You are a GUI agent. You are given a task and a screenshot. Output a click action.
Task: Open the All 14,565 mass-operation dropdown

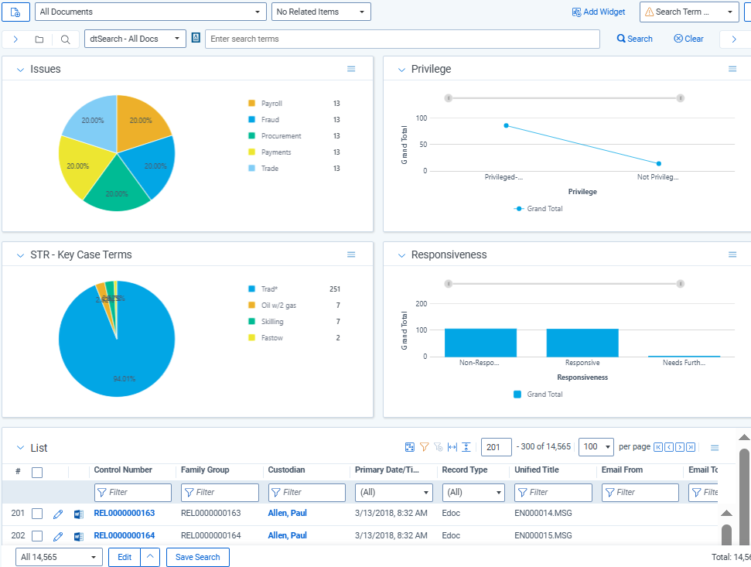click(x=59, y=557)
